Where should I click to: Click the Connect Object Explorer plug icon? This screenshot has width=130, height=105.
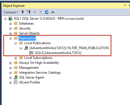tap(23, 12)
